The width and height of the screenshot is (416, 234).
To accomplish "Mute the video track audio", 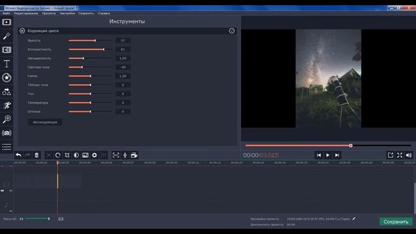I will 10,190.
